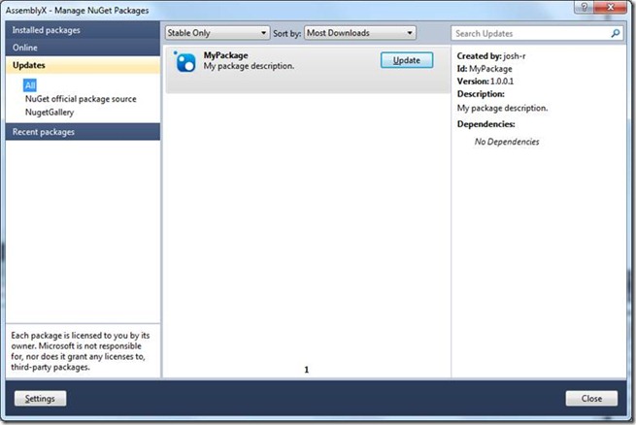Open the Most Downloads sort dropdown

[360, 33]
